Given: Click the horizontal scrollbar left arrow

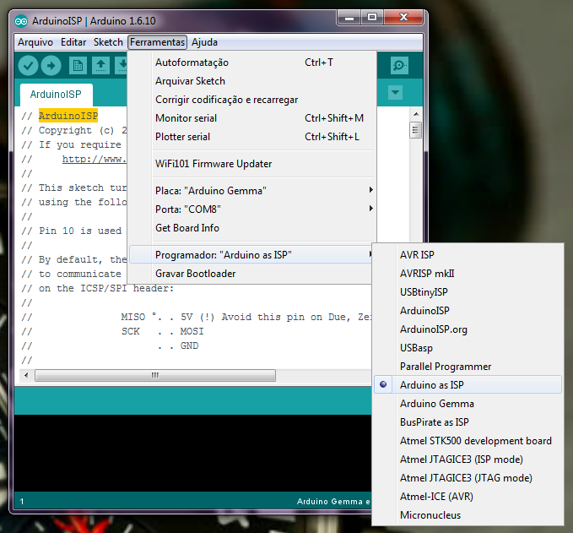Looking at the screenshot, I should click(26, 375).
